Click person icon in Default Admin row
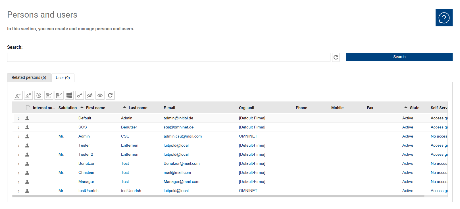Image resolution: width=460 pixels, height=209 pixels. click(x=27, y=118)
